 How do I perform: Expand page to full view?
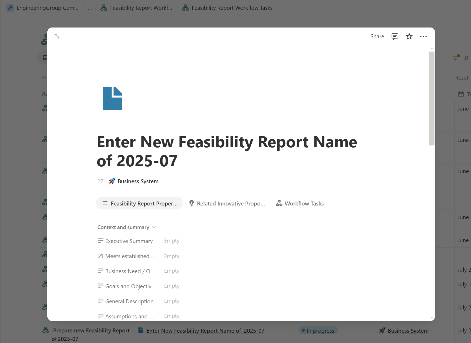pyautogui.click(x=57, y=36)
